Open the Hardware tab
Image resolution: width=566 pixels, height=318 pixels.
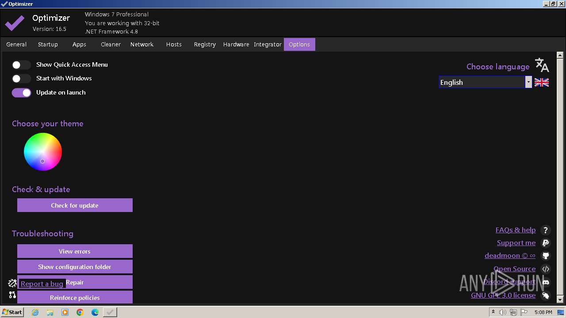(236, 44)
